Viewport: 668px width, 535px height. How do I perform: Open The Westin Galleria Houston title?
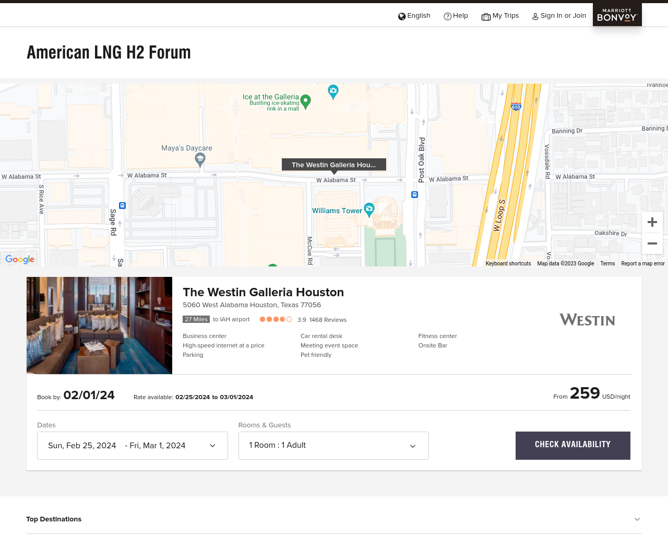pos(263,292)
